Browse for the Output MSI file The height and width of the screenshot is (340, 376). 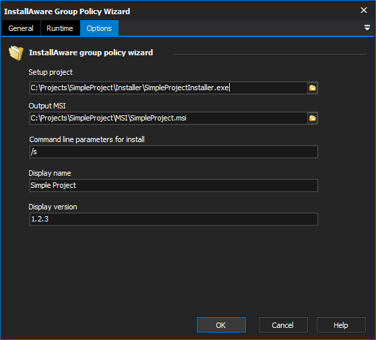tap(313, 118)
